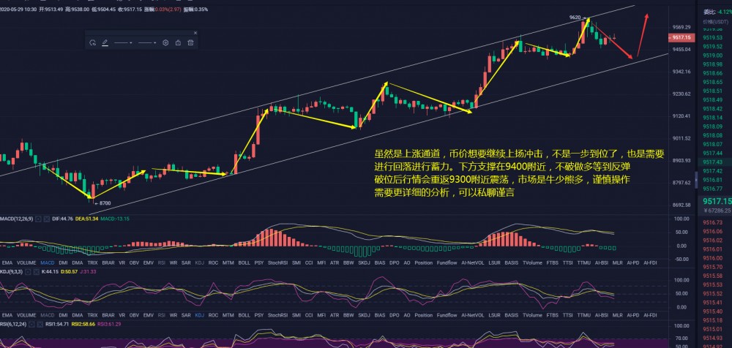Viewport: 732px width, 348px height.
Task: Delete the drawing with trash icon
Action: coord(190,43)
